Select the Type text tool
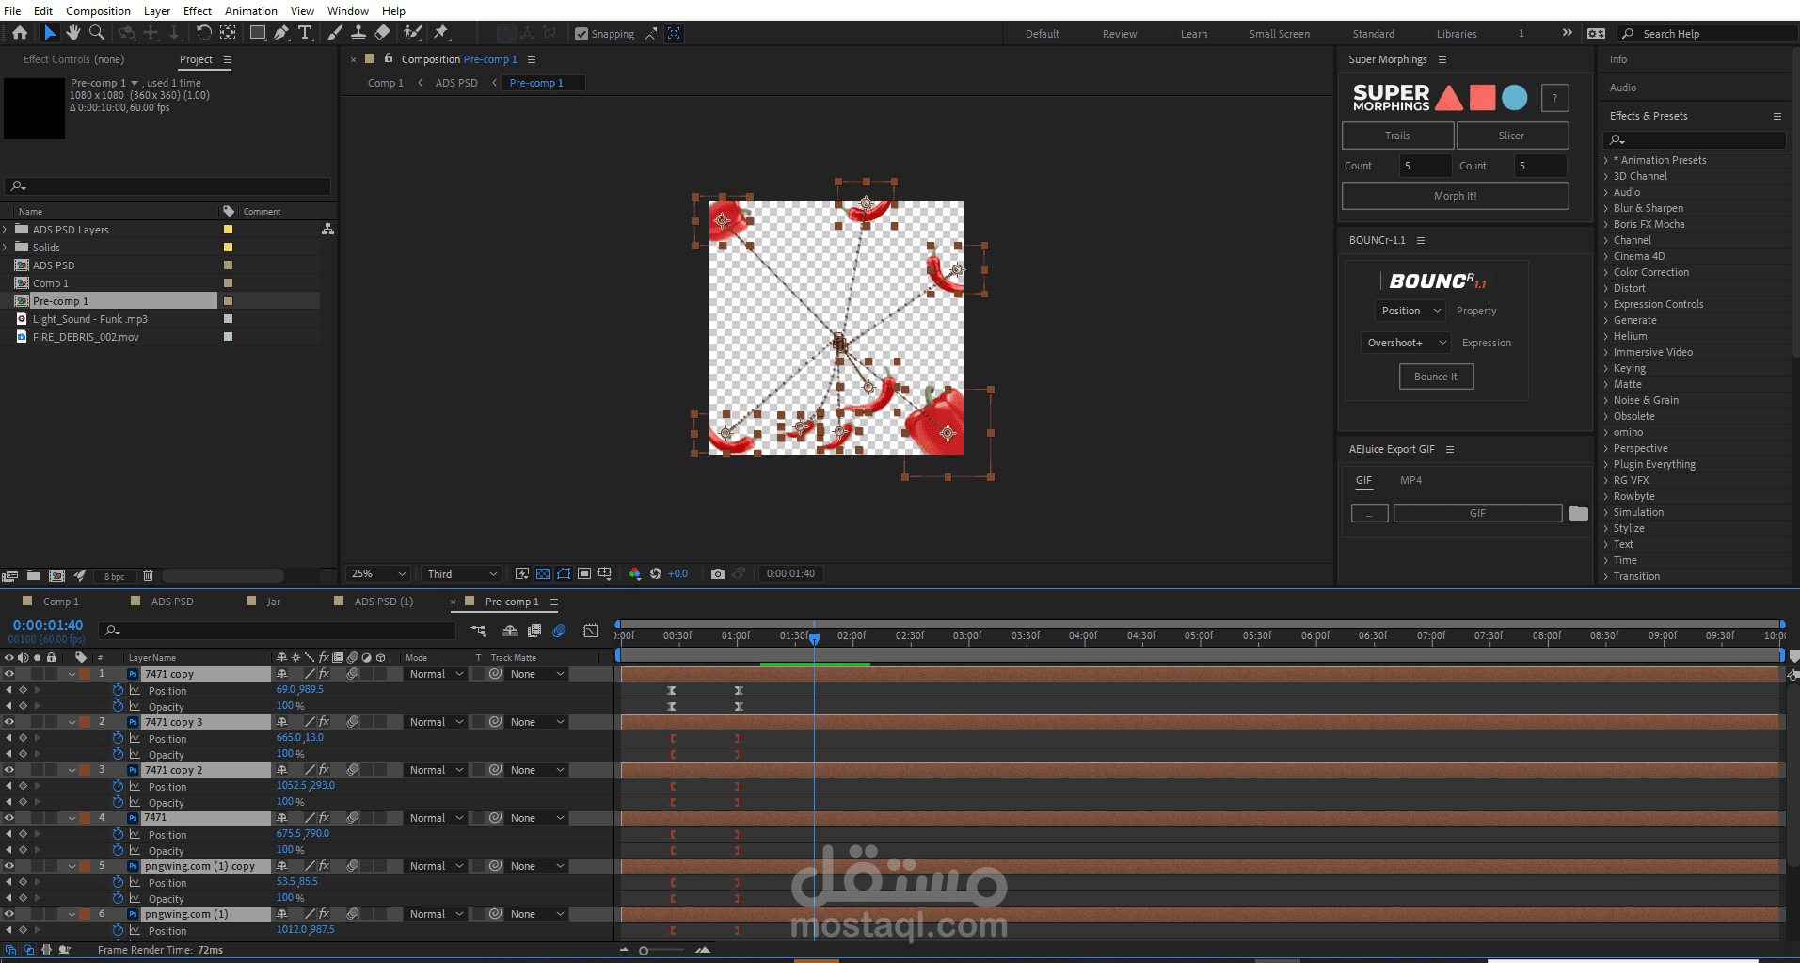Viewport: 1800px width, 963px height. [x=305, y=33]
